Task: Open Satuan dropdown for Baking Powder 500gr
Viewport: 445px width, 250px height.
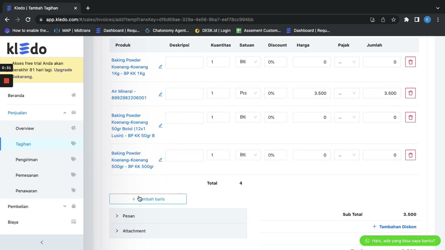Action: 248,155
